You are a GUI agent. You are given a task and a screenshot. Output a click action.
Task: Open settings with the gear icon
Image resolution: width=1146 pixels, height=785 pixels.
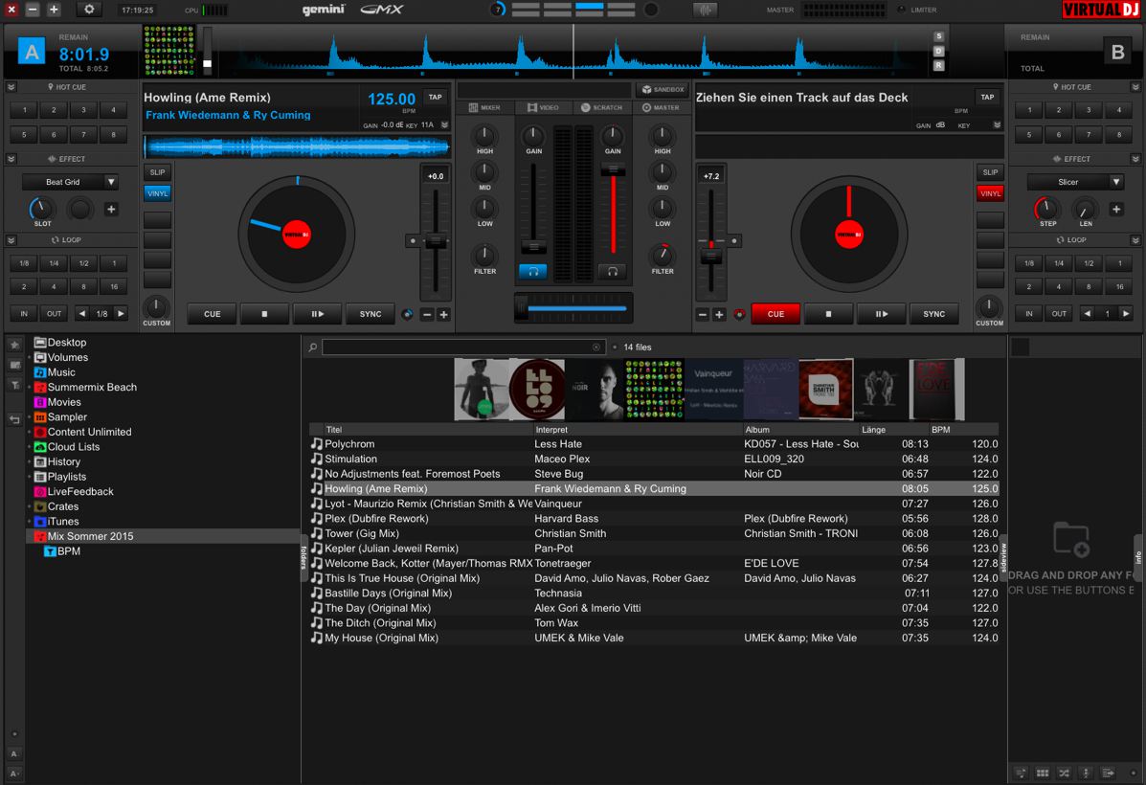pos(90,10)
